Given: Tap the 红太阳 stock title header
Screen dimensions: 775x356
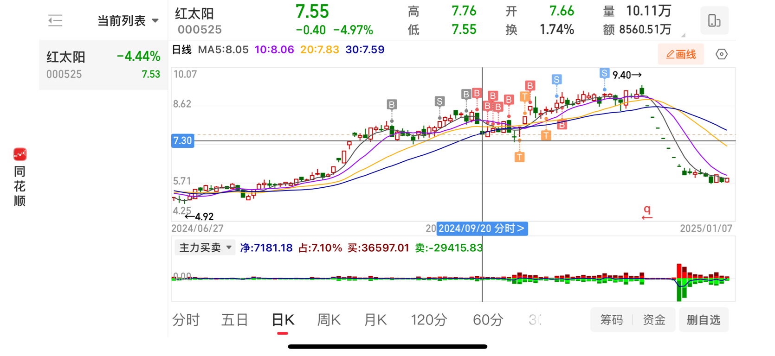Looking at the screenshot, I should (x=194, y=13).
